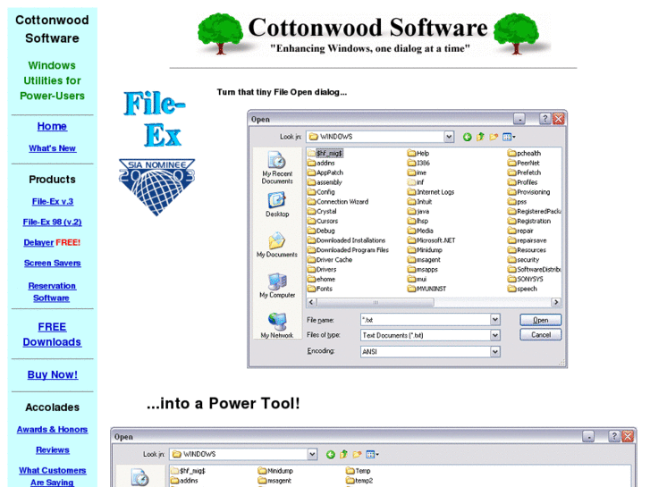Select the addins folder in upper dialog

pos(321,163)
